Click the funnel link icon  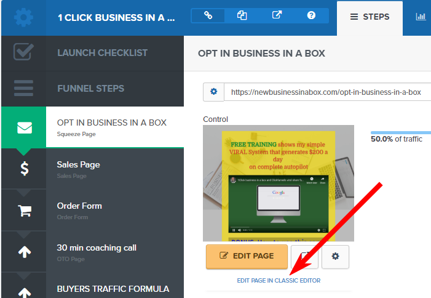point(208,15)
